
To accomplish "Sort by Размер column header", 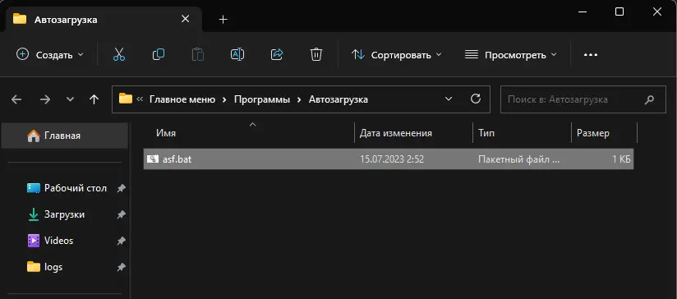I will (593, 133).
